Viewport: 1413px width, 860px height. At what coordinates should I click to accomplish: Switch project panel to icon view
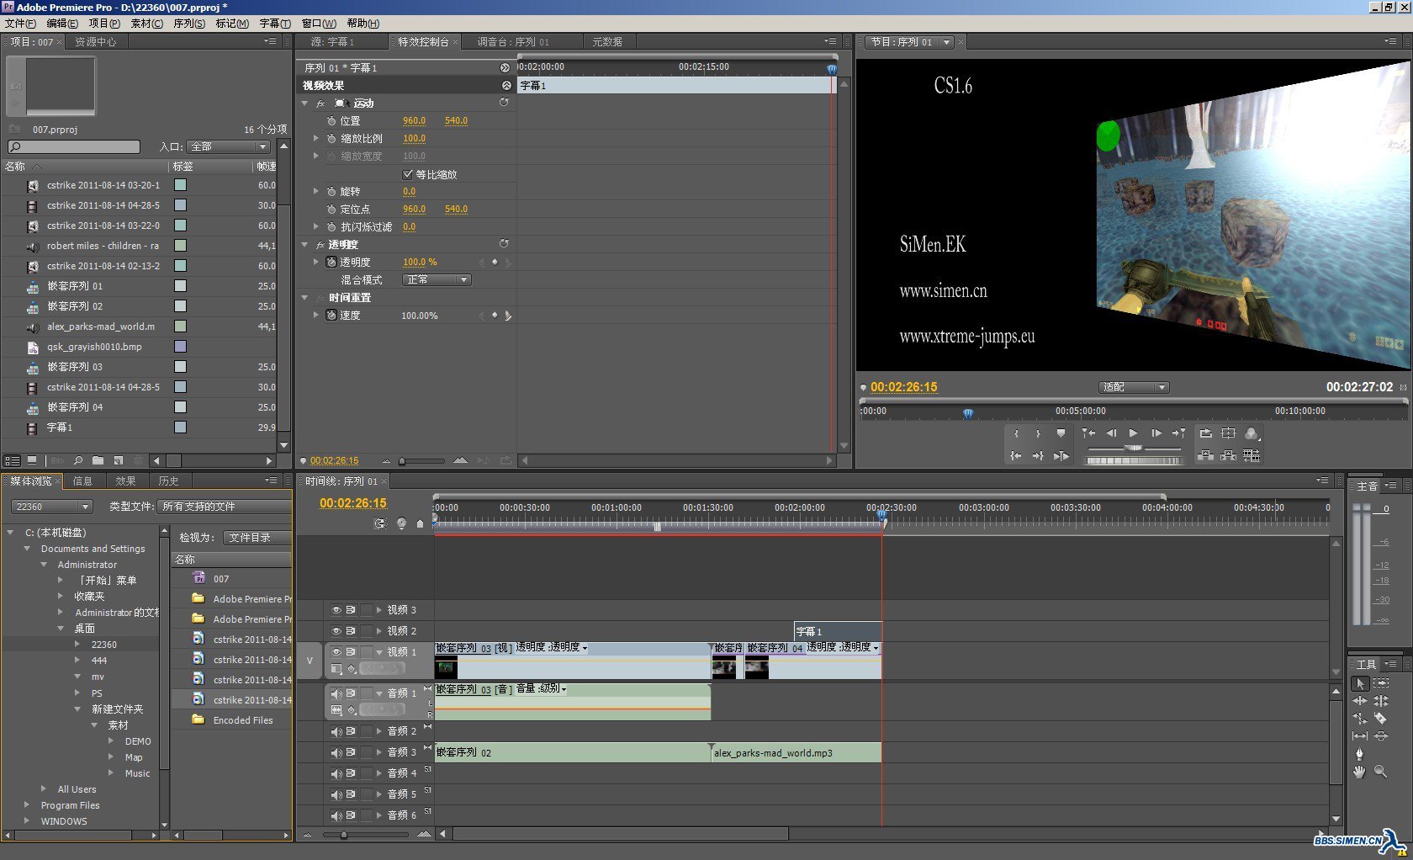(x=32, y=461)
